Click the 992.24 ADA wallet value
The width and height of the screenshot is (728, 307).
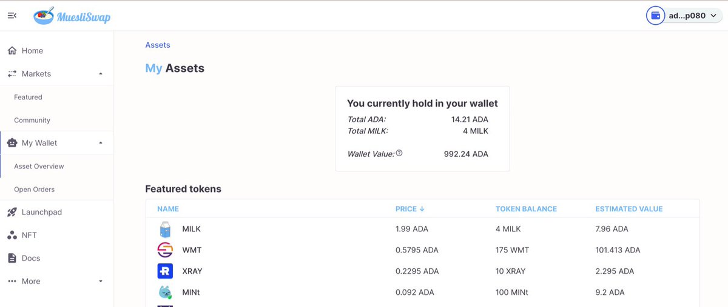pyautogui.click(x=466, y=154)
